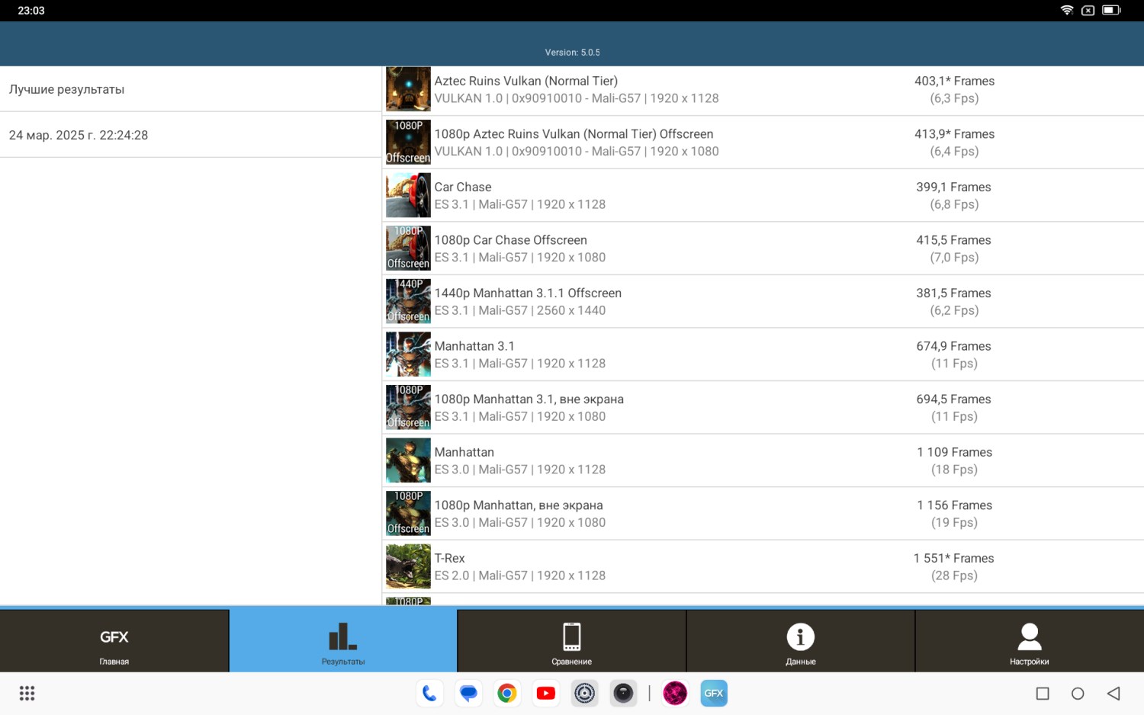Switch to the Результаты results tab

point(343,641)
